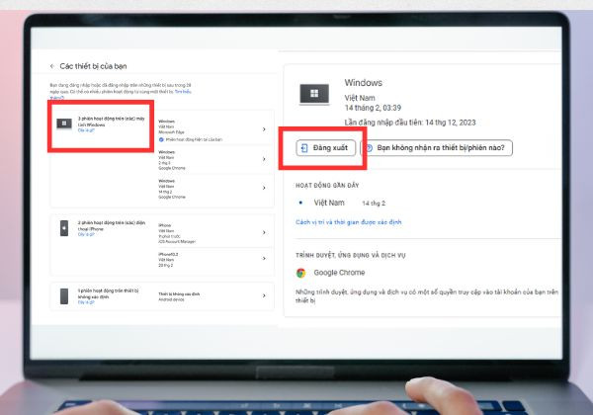The image size is (593, 415).
Task: Open the Android device session chevron
Action: point(264,295)
